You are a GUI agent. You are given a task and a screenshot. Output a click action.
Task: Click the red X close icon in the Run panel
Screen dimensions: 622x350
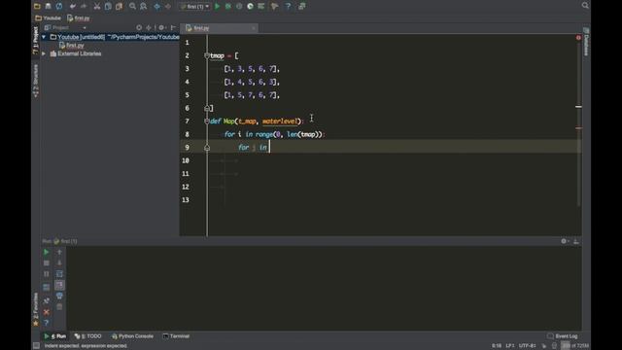pyautogui.click(x=46, y=312)
